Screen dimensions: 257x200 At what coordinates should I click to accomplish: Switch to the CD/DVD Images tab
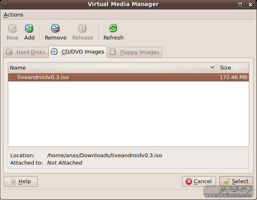click(x=78, y=52)
